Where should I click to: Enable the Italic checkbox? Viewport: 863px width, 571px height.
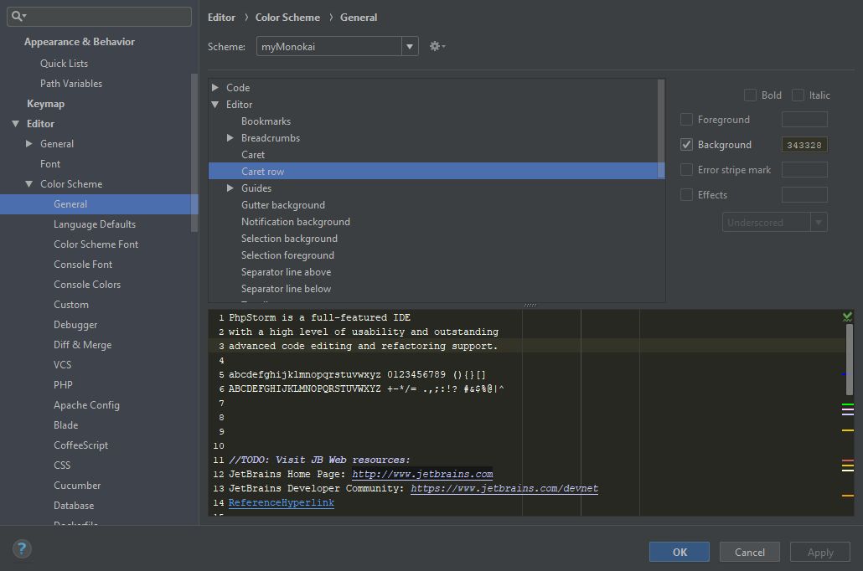[x=798, y=95]
